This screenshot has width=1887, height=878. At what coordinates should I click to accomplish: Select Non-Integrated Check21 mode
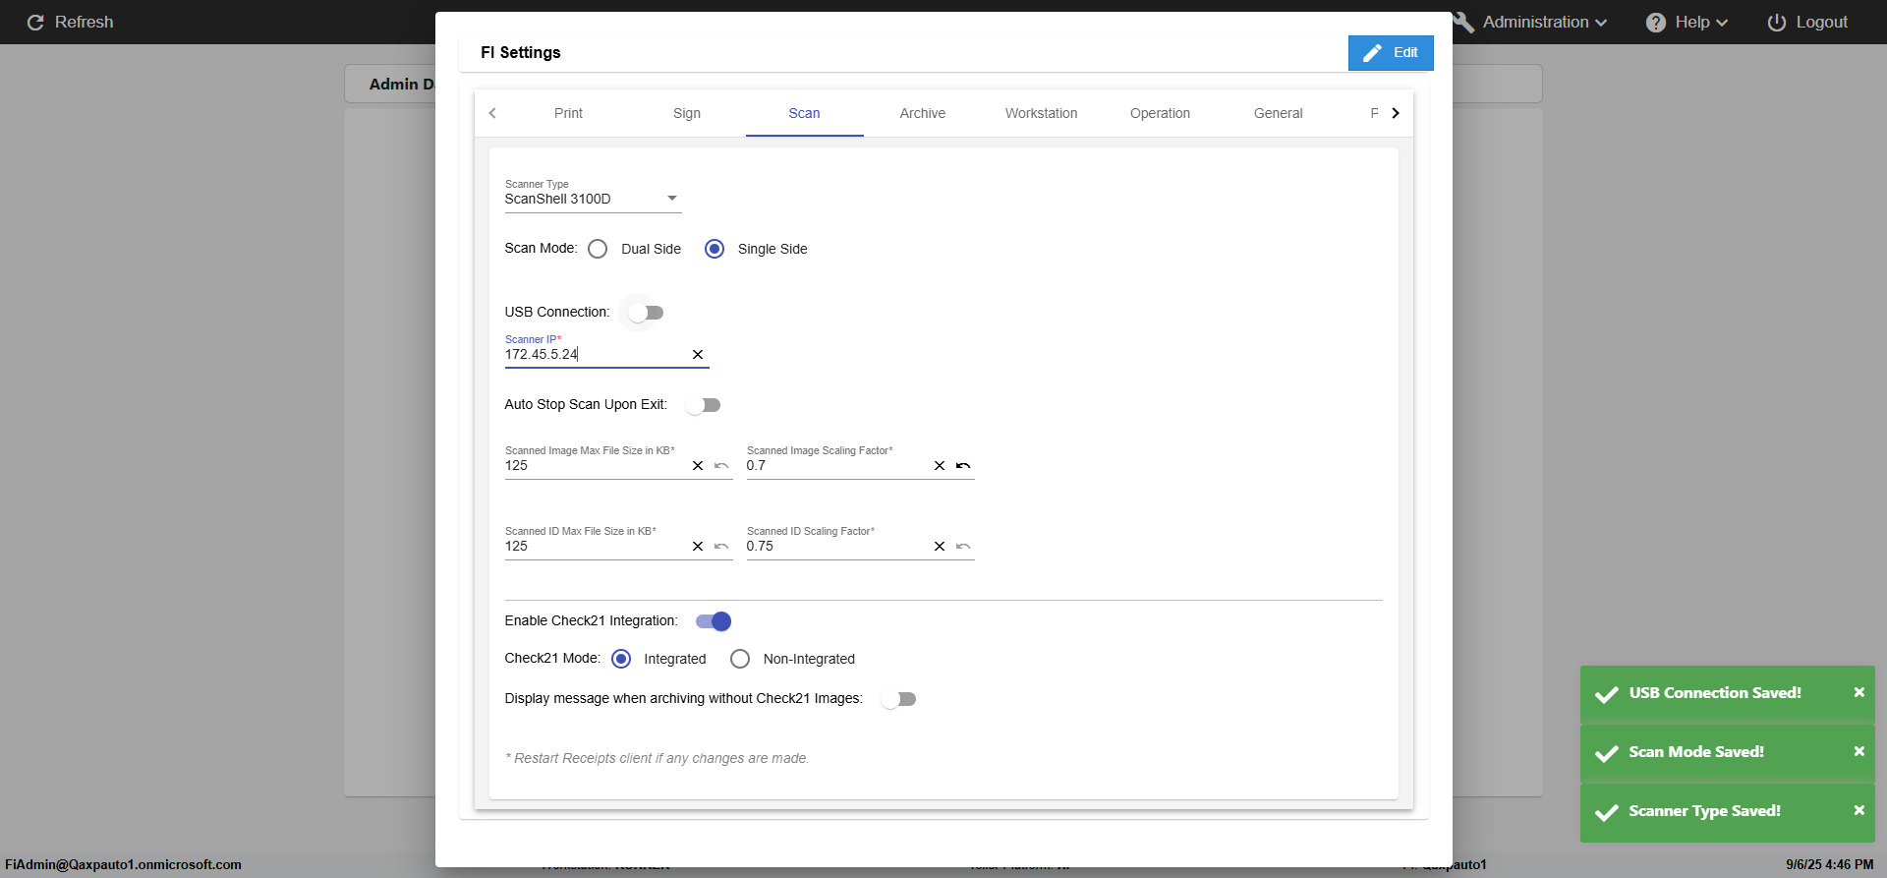(740, 659)
